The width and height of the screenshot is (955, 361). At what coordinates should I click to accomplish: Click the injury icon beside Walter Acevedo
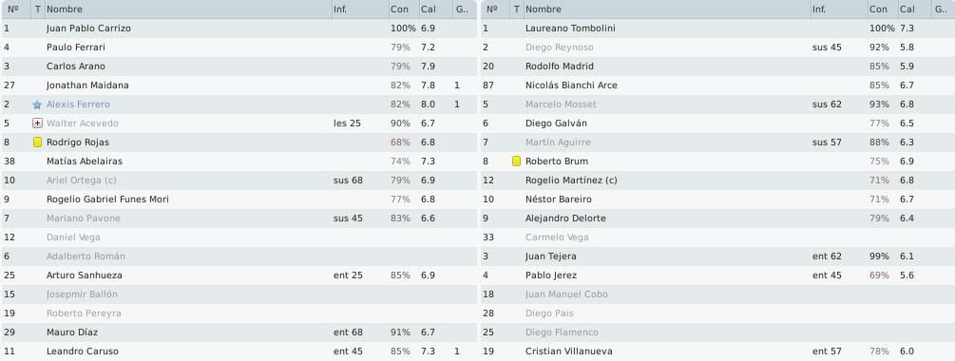click(x=37, y=123)
